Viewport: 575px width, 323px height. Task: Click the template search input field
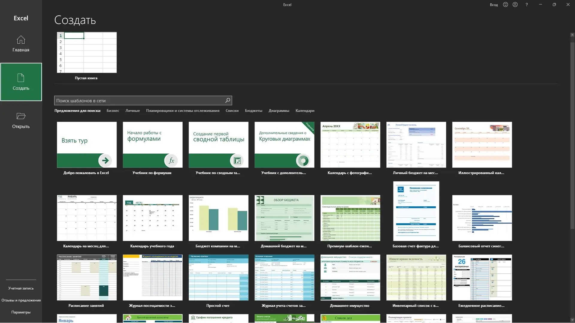139,100
